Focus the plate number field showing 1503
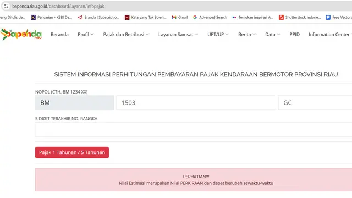 pyautogui.click(x=196, y=103)
